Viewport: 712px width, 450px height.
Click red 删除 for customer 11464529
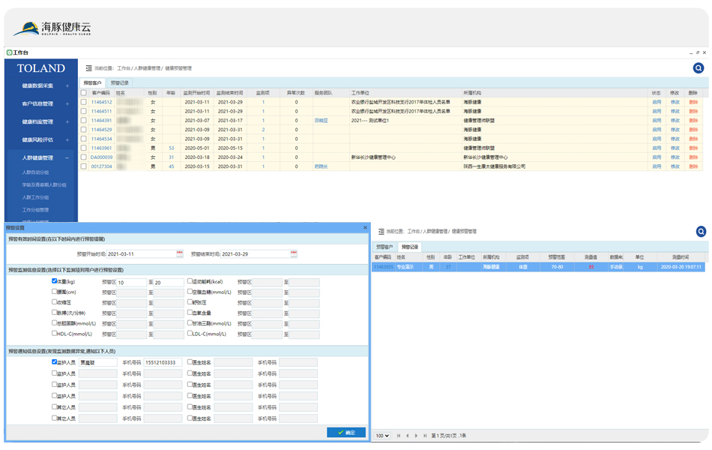[693, 130]
